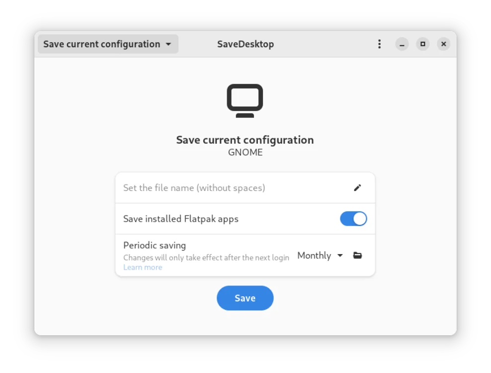The height and width of the screenshot is (373, 491).
Task: Click the SaveDesktop window title
Action: tap(245, 44)
